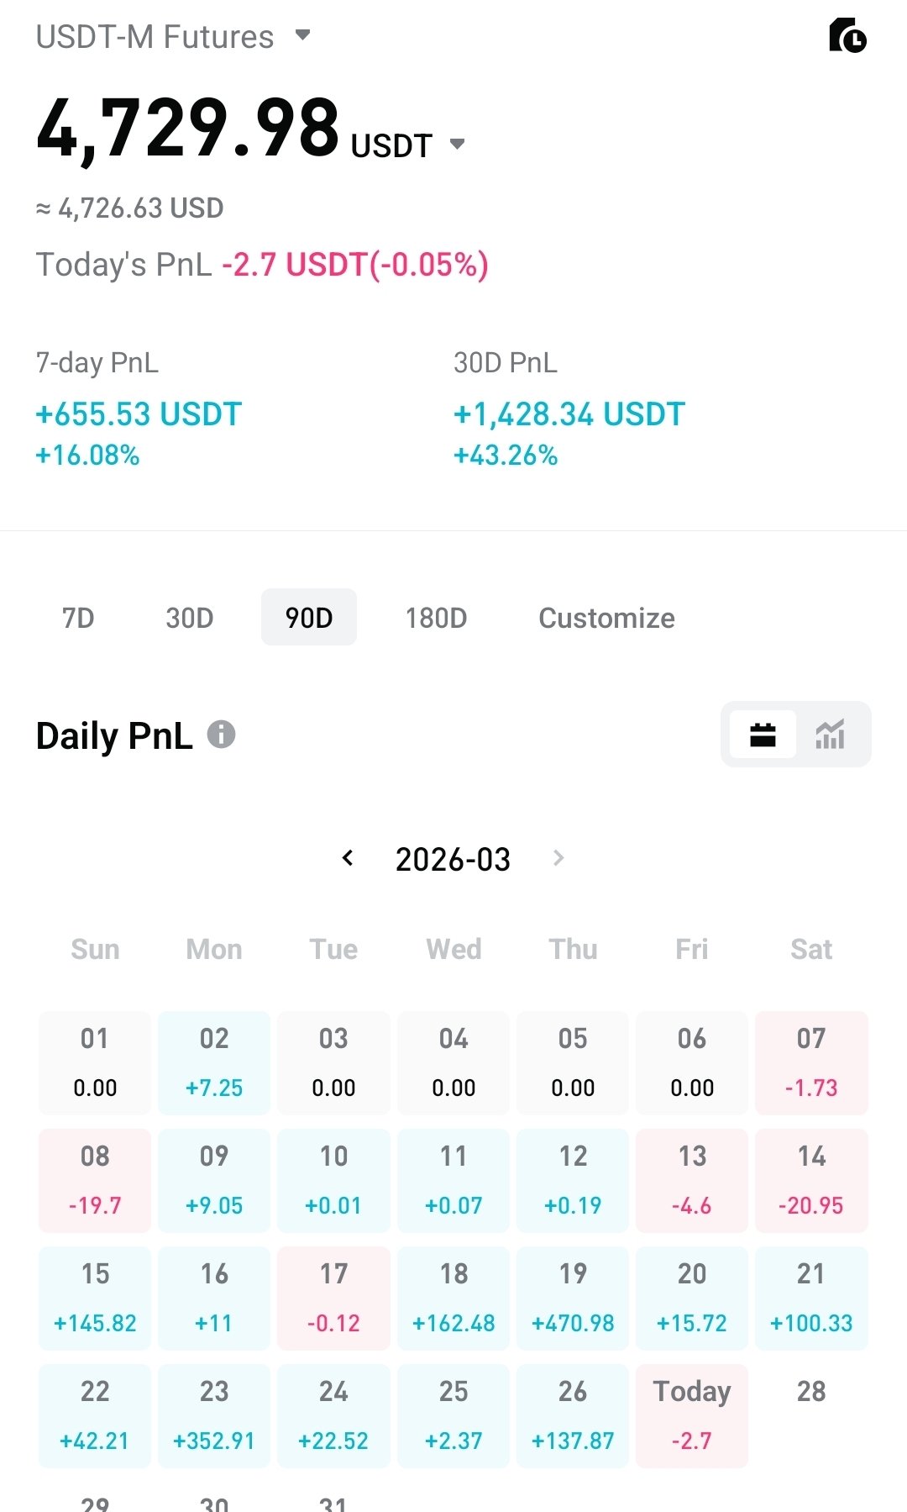Open the 2026-03 month selector
This screenshot has width=907, height=1512.
[453, 859]
